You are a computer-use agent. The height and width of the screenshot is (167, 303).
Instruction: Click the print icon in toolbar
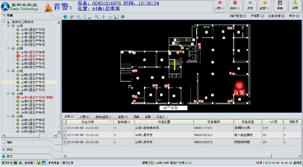click(110, 17)
